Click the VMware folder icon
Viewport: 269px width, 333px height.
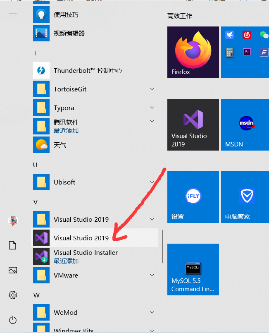pyautogui.click(x=41, y=275)
